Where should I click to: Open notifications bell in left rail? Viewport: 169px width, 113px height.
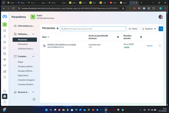pyautogui.click(x=4, y=36)
